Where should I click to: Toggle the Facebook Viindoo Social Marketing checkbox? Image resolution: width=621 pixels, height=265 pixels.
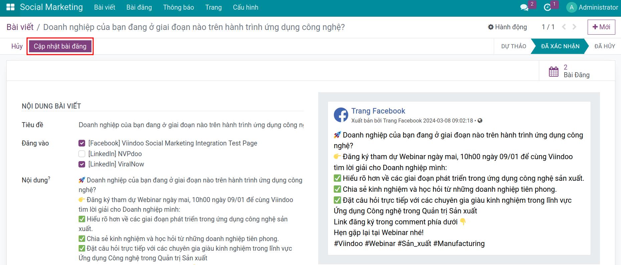pos(82,143)
